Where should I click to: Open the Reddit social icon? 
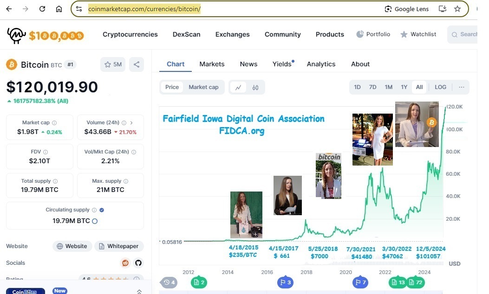coord(125,263)
